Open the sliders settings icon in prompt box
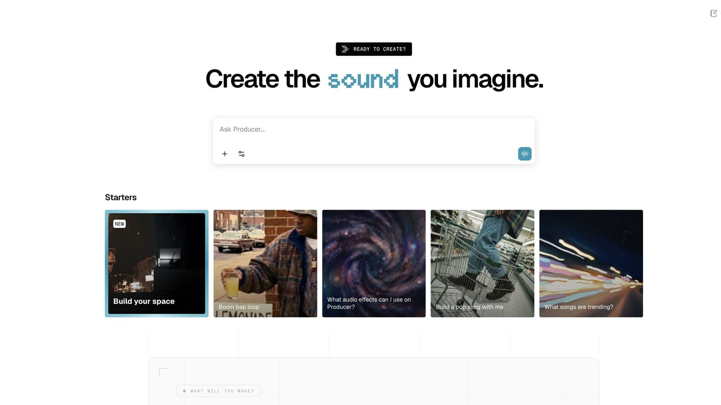The width and height of the screenshot is (721, 405). pos(242,154)
